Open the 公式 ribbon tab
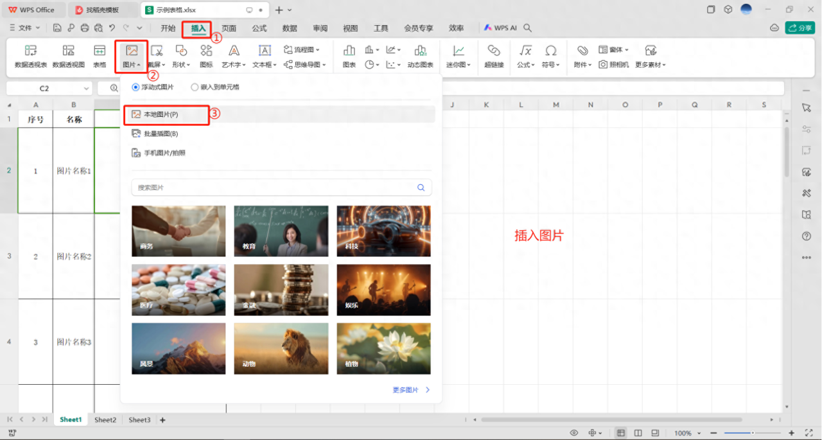 point(259,28)
